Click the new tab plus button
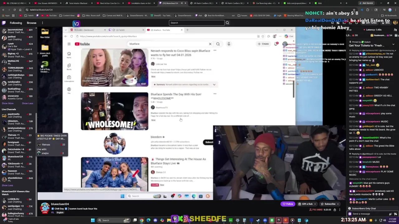The width and height of the screenshot is (399, 224). [x=346, y=3]
